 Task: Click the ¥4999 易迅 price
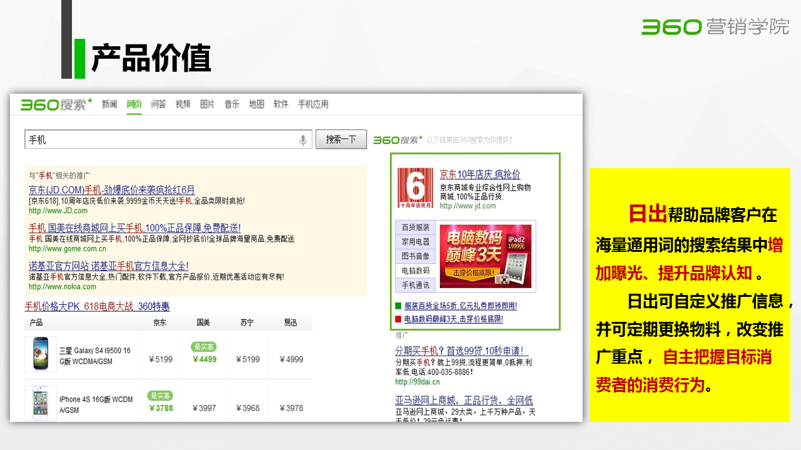click(291, 359)
